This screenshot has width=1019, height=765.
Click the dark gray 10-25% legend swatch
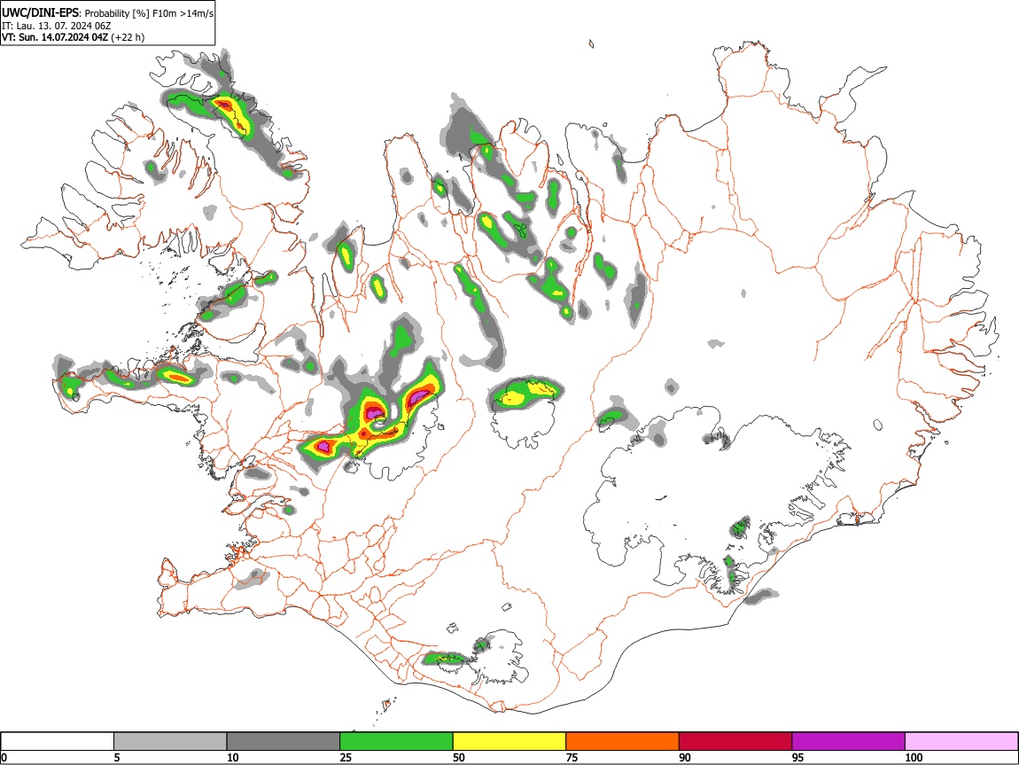click(284, 741)
